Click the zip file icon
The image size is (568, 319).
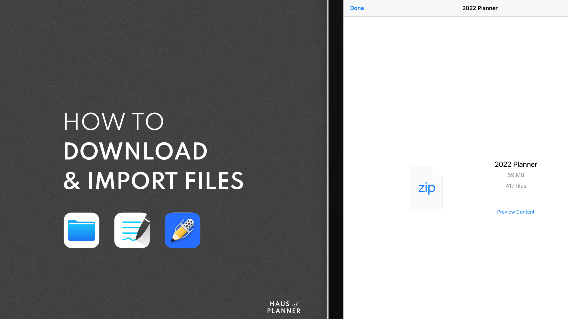pyautogui.click(x=426, y=187)
